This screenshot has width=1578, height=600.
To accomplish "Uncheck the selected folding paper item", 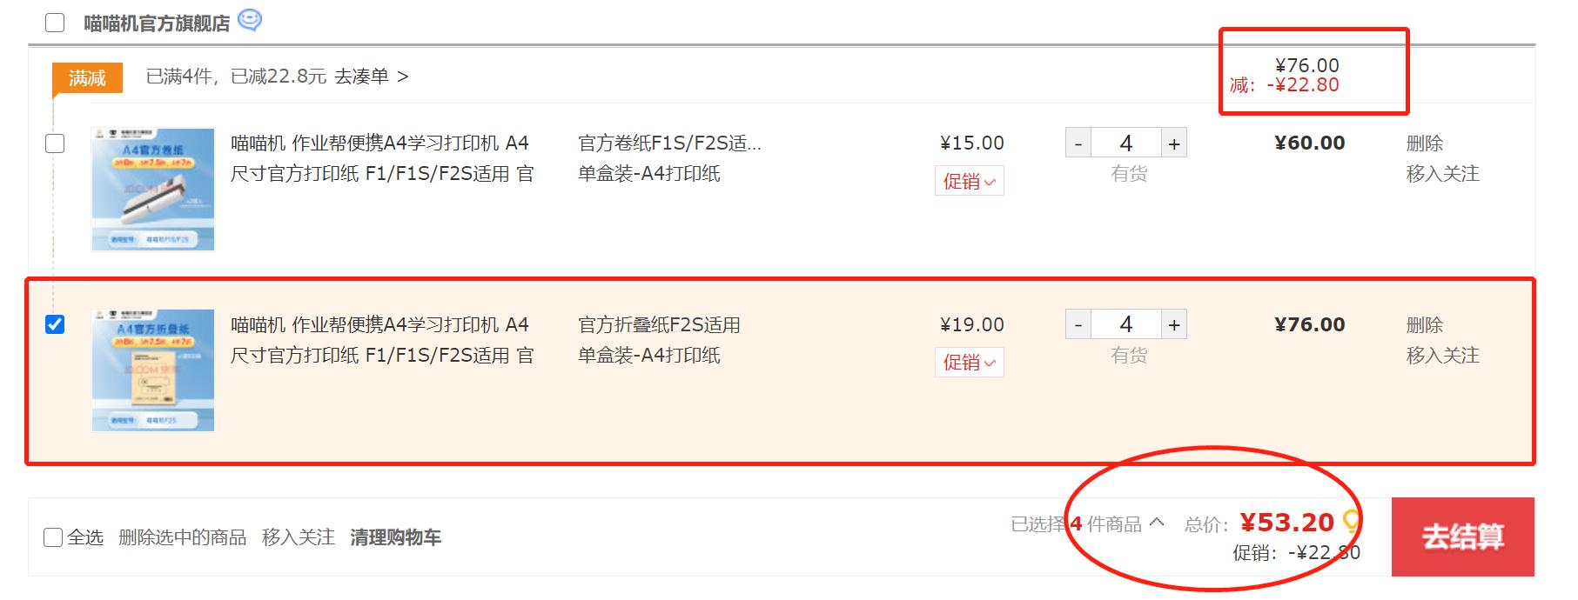I will pos(55,325).
